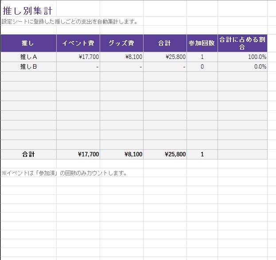Select 推しB event cost dash cell
Viewport: 276px width, 260px height.
point(78,67)
